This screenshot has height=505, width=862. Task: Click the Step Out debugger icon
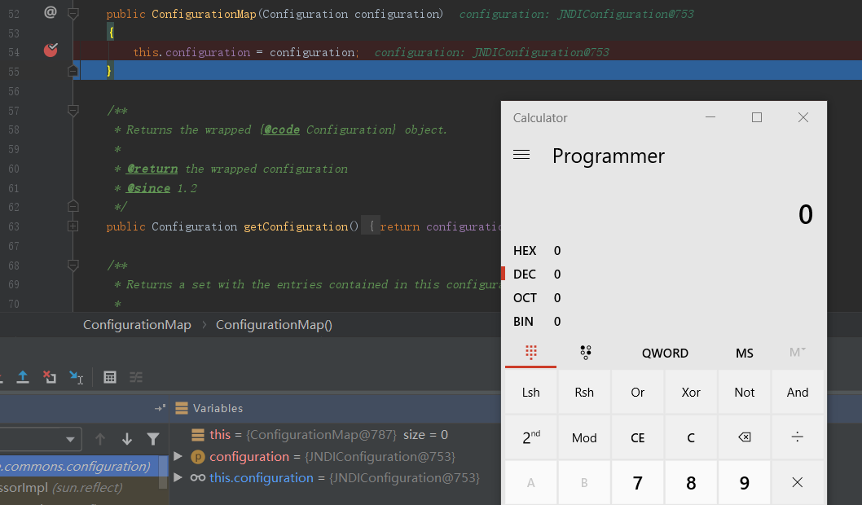23,376
